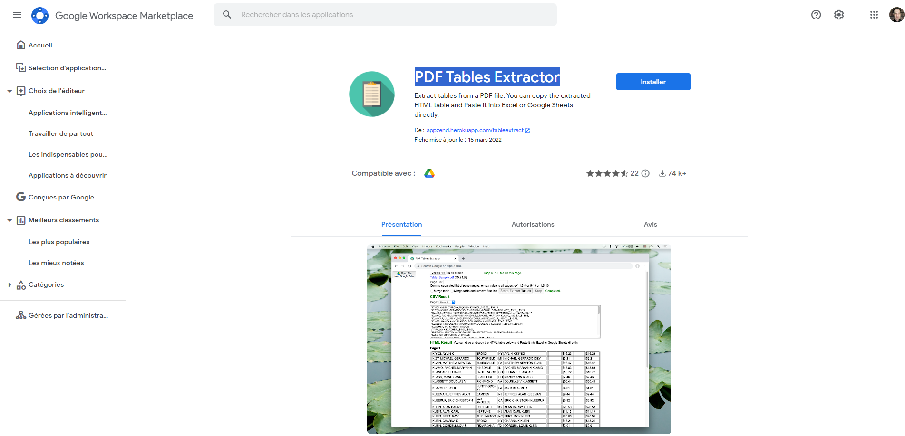Switch to the Présentation tab
The image size is (905, 436).
pos(401,224)
